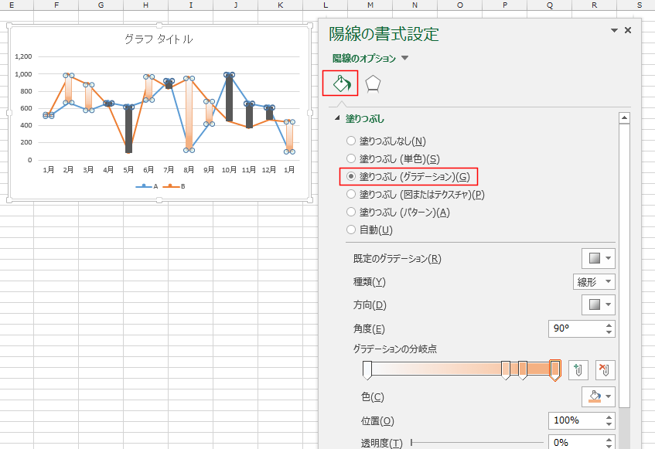Select 塗りつぶし (グラデーション) radio button
655x449 pixels.
pyautogui.click(x=351, y=176)
